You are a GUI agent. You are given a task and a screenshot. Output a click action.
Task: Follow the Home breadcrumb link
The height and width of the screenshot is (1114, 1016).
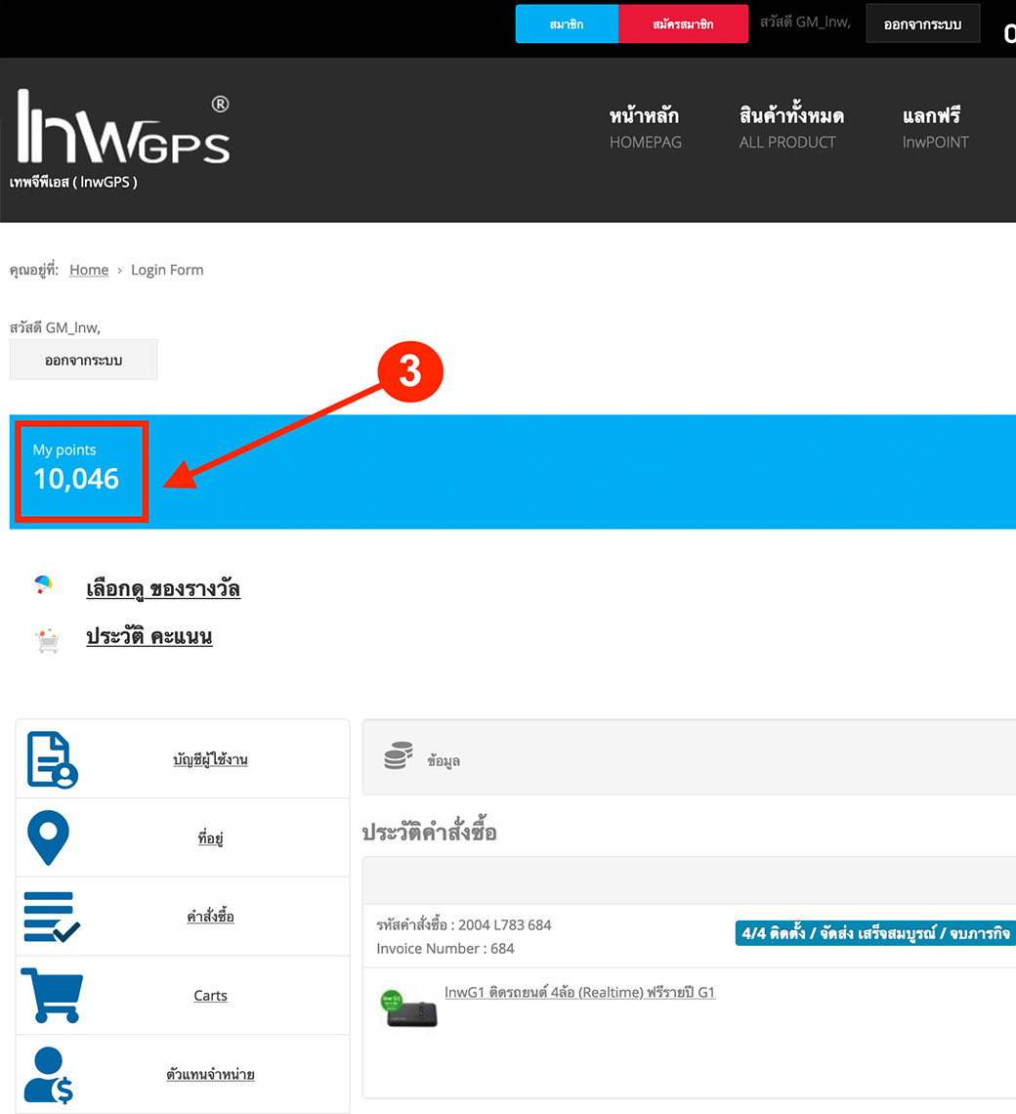pos(89,270)
